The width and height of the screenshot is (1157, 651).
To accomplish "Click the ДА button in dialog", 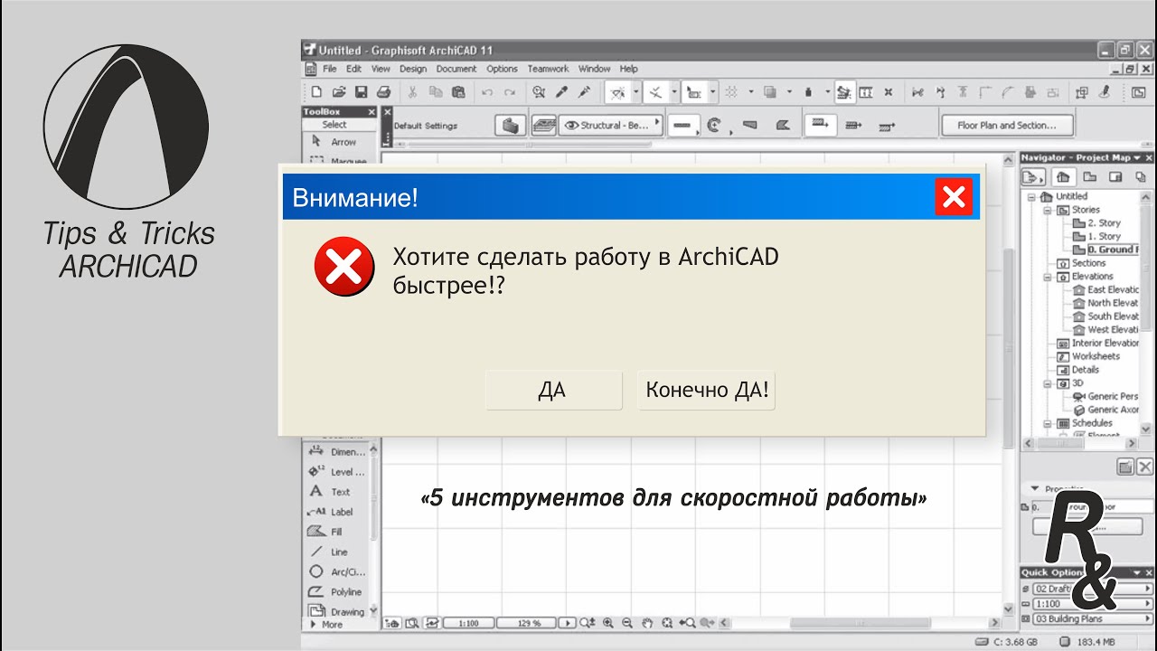I will (553, 391).
